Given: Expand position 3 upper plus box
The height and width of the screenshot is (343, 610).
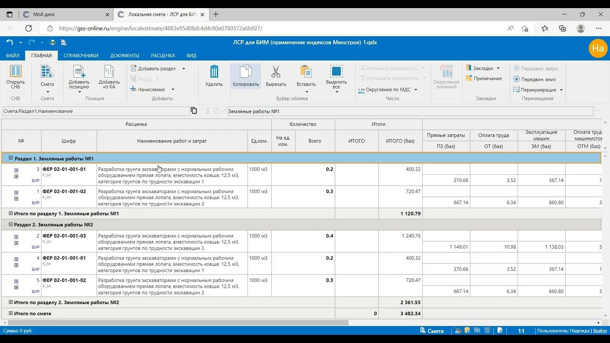Looking at the screenshot, I should coord(16,171).
